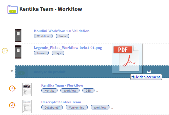The width and height of the screenshot is (169, 115).
Task: Select the Tags keyword pill
Action: tap(58, 53)
